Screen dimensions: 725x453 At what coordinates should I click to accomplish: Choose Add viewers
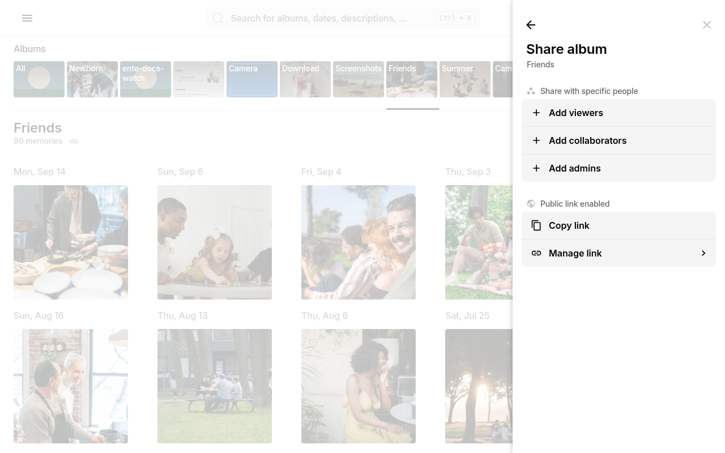coord(619,113)
